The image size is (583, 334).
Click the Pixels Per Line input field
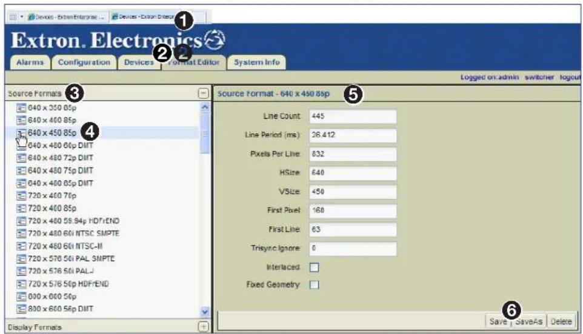click(x=353, y=154)
